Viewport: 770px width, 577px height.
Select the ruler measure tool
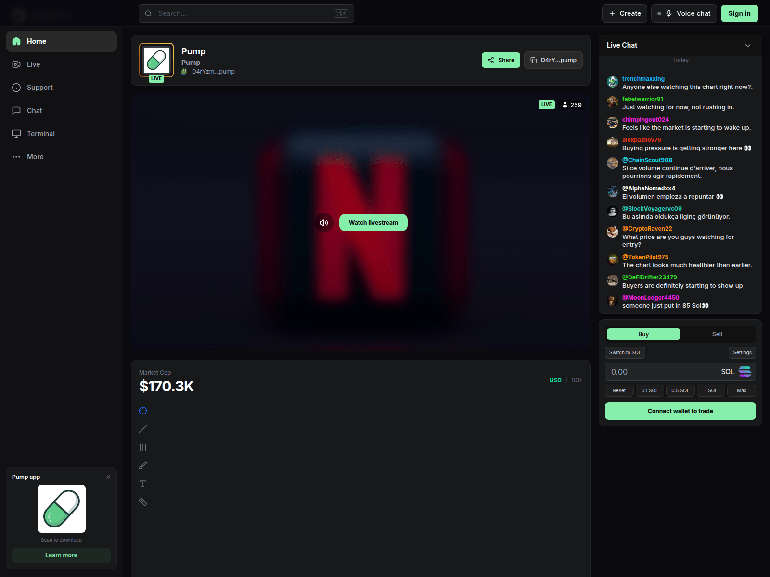(143, 502)
